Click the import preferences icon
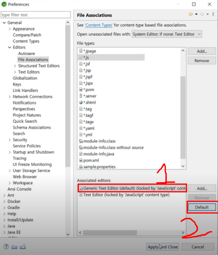Screen dimensions: 218x255 pos(14,247)
